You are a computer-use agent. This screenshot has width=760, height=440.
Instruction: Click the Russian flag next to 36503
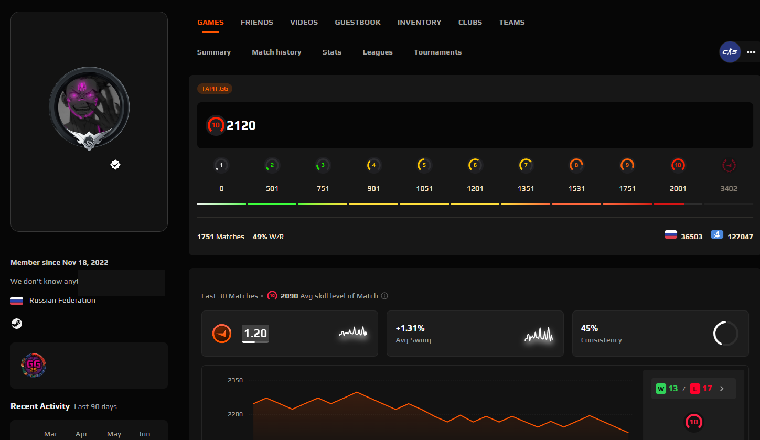pyautogui.click(x=671, y=235)
